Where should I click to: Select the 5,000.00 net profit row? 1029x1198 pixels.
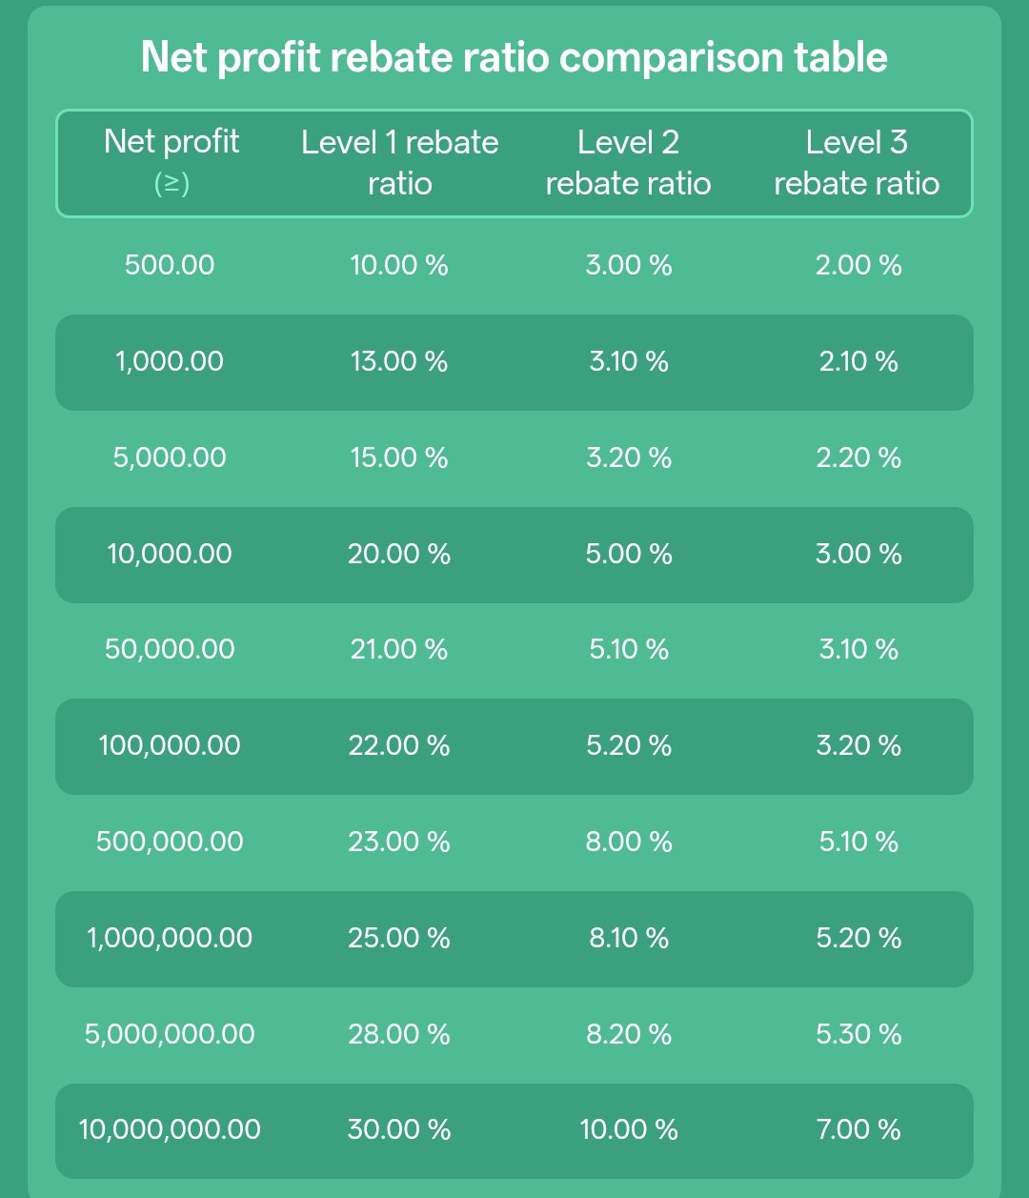[514, 457]
